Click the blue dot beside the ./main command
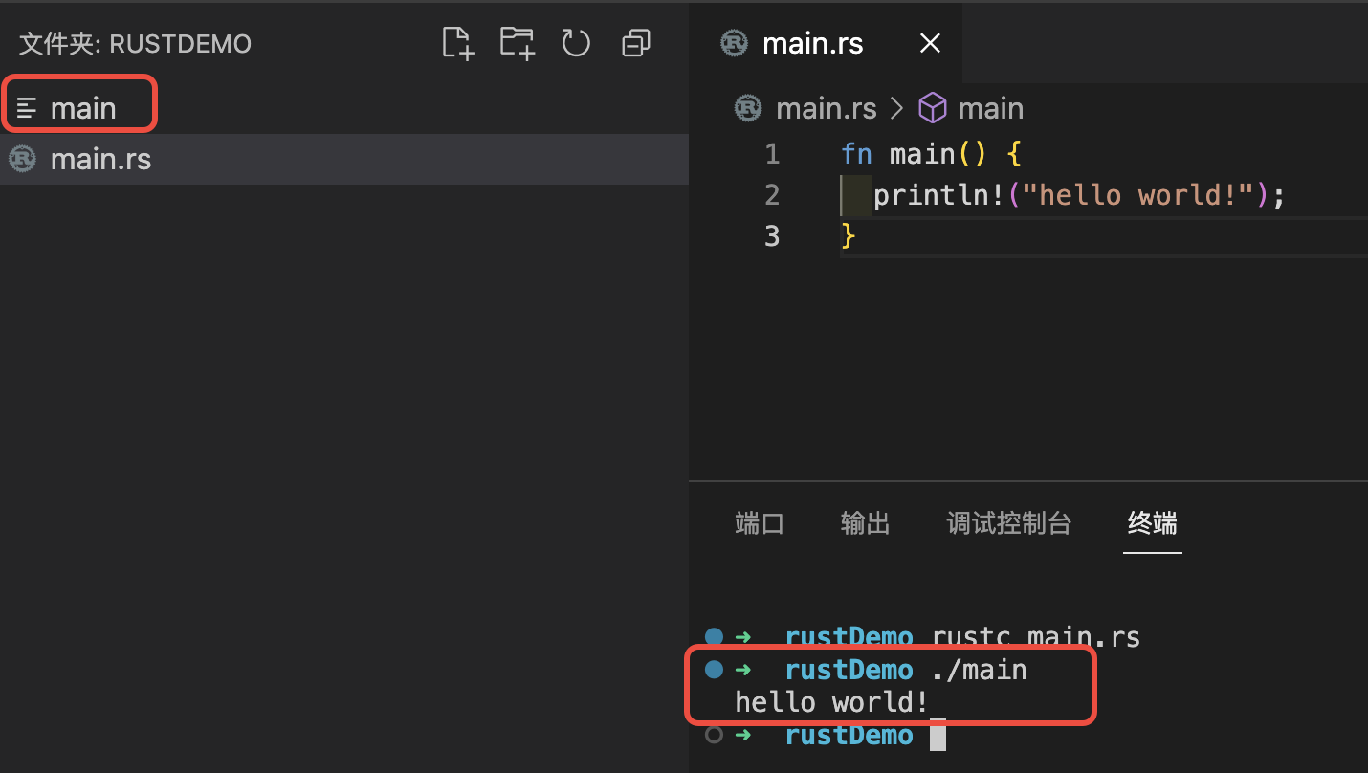The width and height of the screenshot is (1368, 773). [713, 669]
